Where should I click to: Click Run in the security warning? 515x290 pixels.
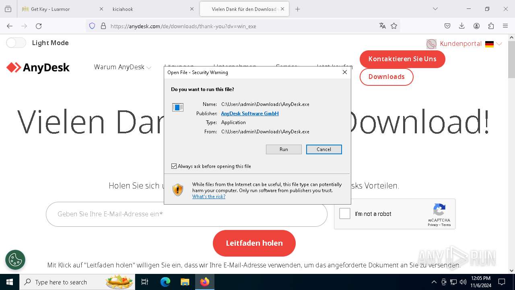284,149
